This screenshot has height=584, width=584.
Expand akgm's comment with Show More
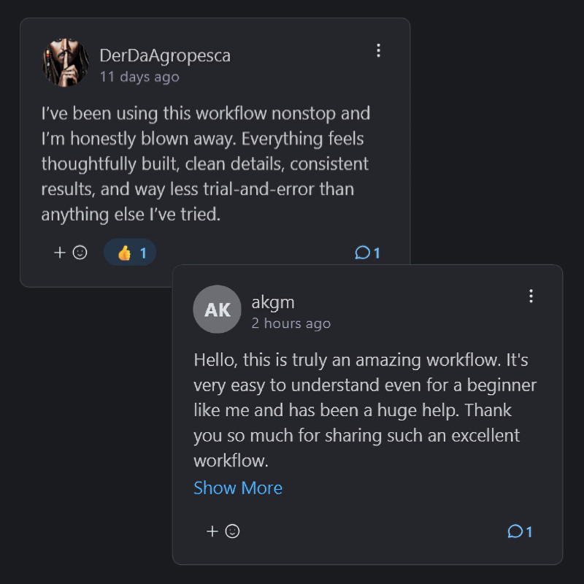pyautogui.click(x=238, y=488)
